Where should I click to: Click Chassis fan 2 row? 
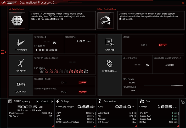click(x=158, y=119)
